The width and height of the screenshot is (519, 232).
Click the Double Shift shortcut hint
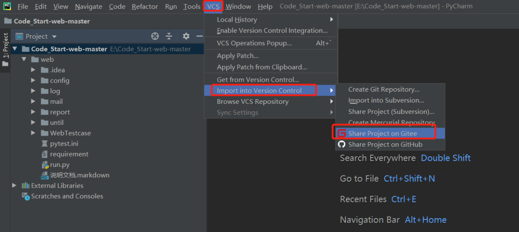click(x=445, y=158)
